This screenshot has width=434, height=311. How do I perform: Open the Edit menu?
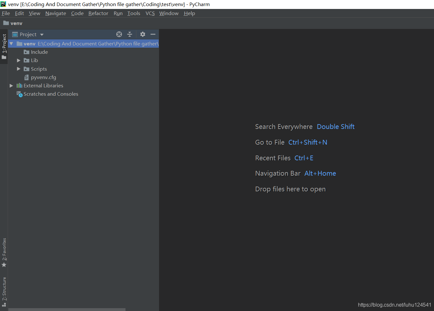(19, 13)
